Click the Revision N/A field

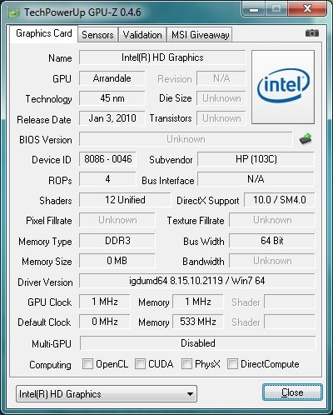click(x=221, y=78)
